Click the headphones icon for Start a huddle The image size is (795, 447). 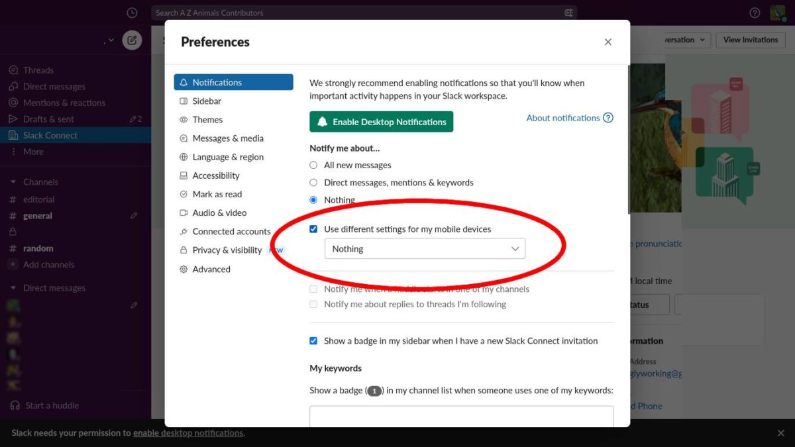click(x=15, y=405)
